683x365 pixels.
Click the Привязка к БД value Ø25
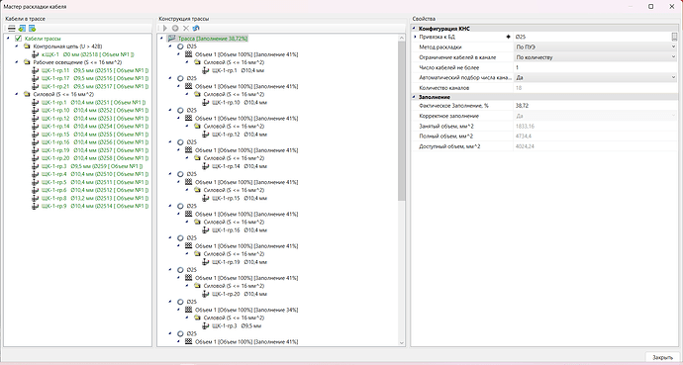[520, 37]
